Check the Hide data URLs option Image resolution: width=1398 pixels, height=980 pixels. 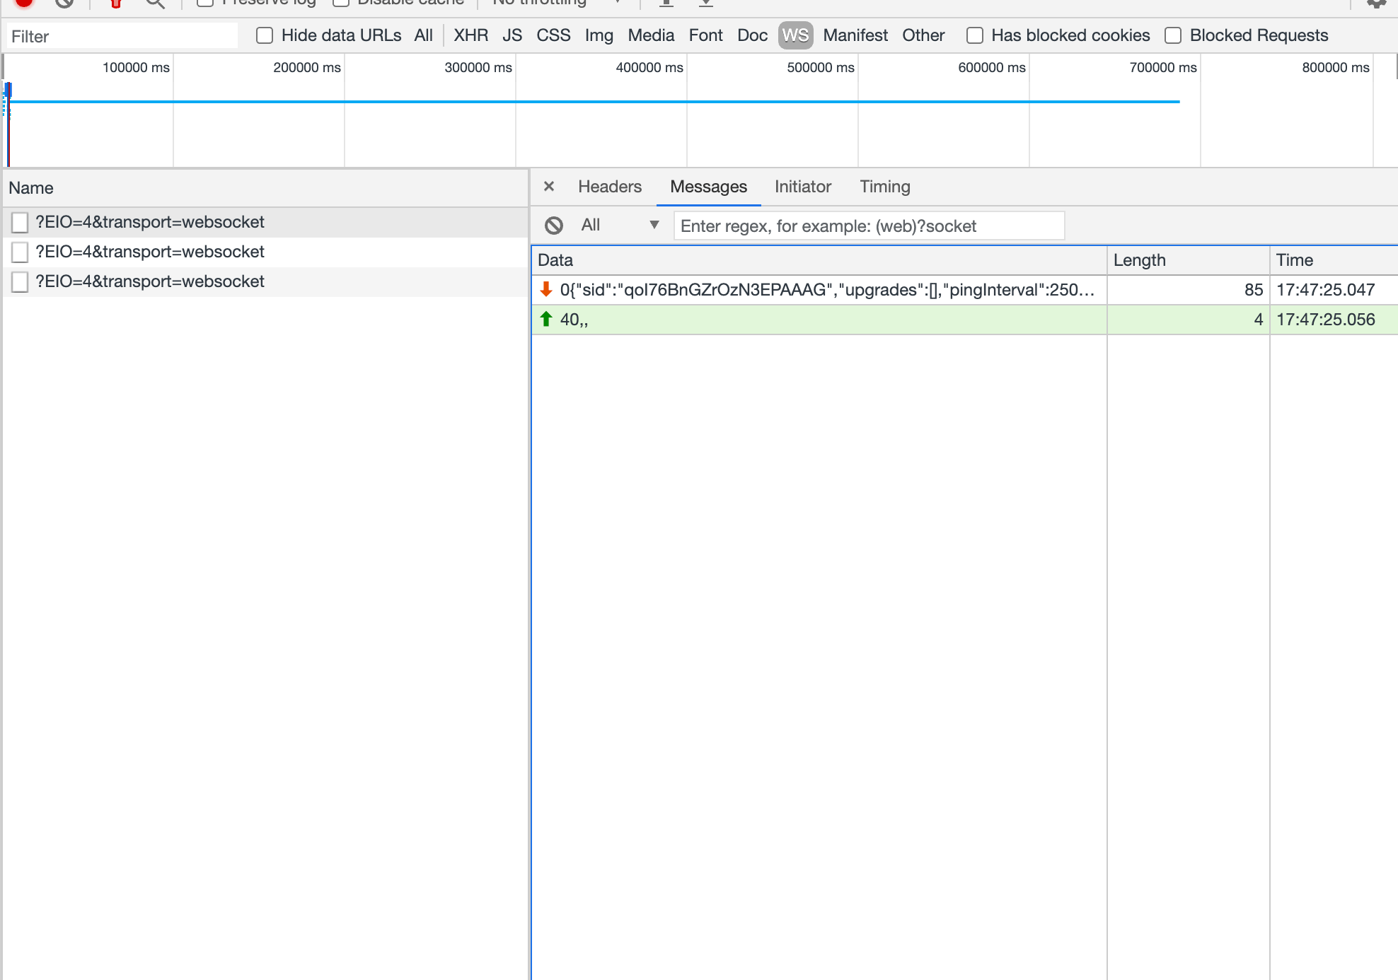click(x=265, y=35)
